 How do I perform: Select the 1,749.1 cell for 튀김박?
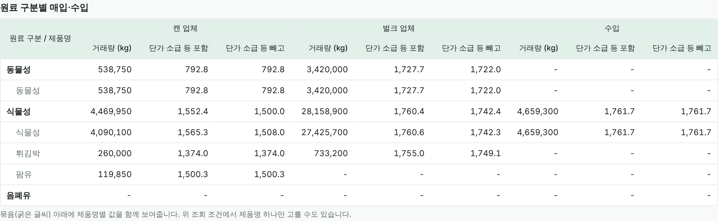point(486,153)
